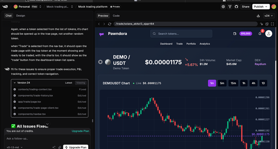
Task: Refresh the preview page
Action: click(x=110, y=24)
